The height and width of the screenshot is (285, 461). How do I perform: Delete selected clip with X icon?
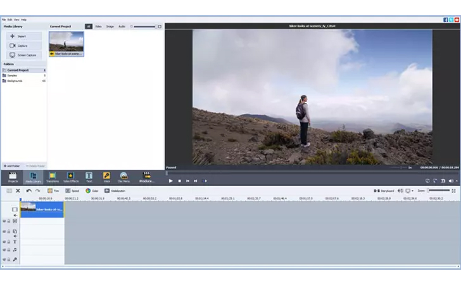point(18,191)
